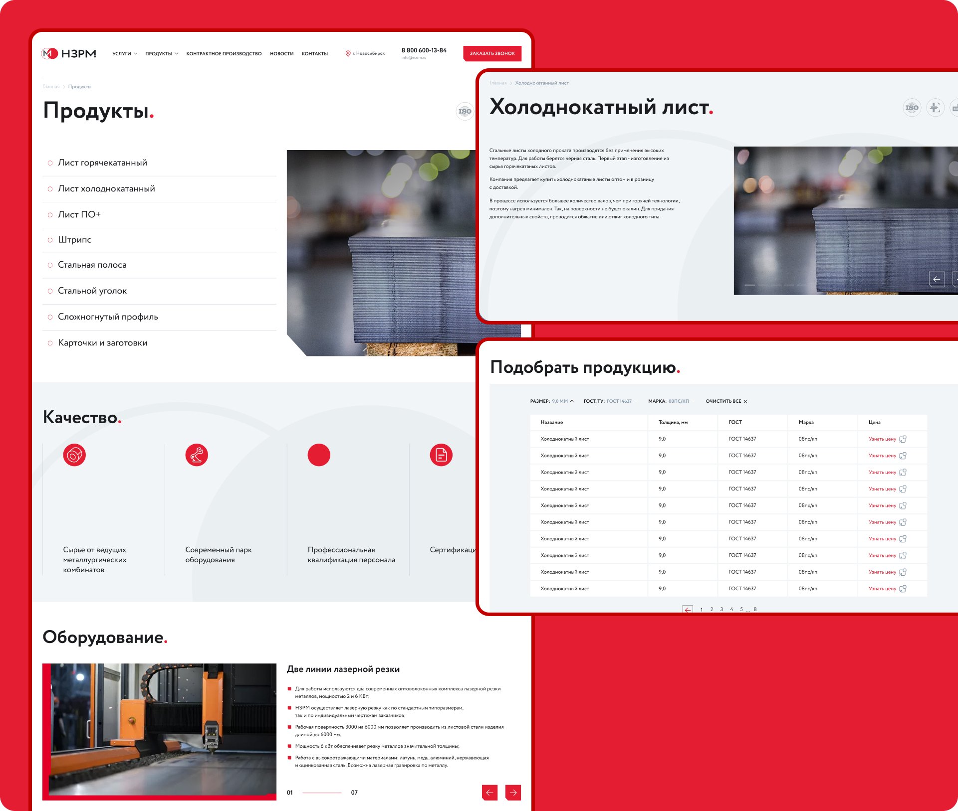Open the Марка 08ПС/КП filter
This screenshot has width=958, height=811.
click(x=678, y=401)
